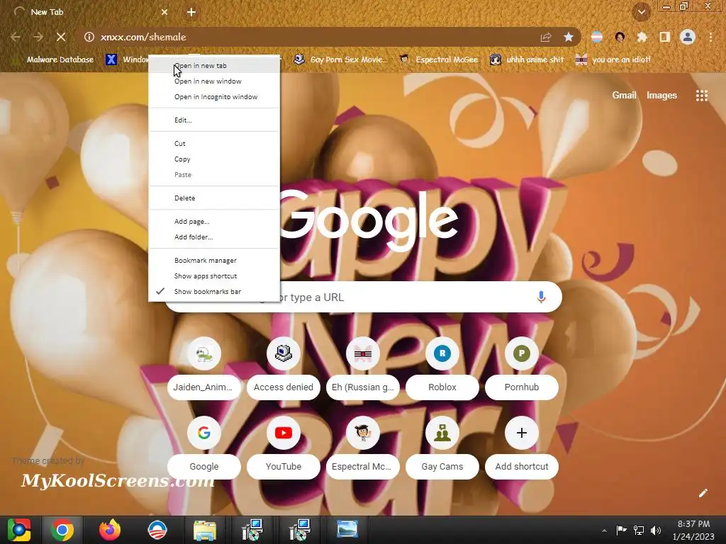Open the Gmail link

pos(624,96)
